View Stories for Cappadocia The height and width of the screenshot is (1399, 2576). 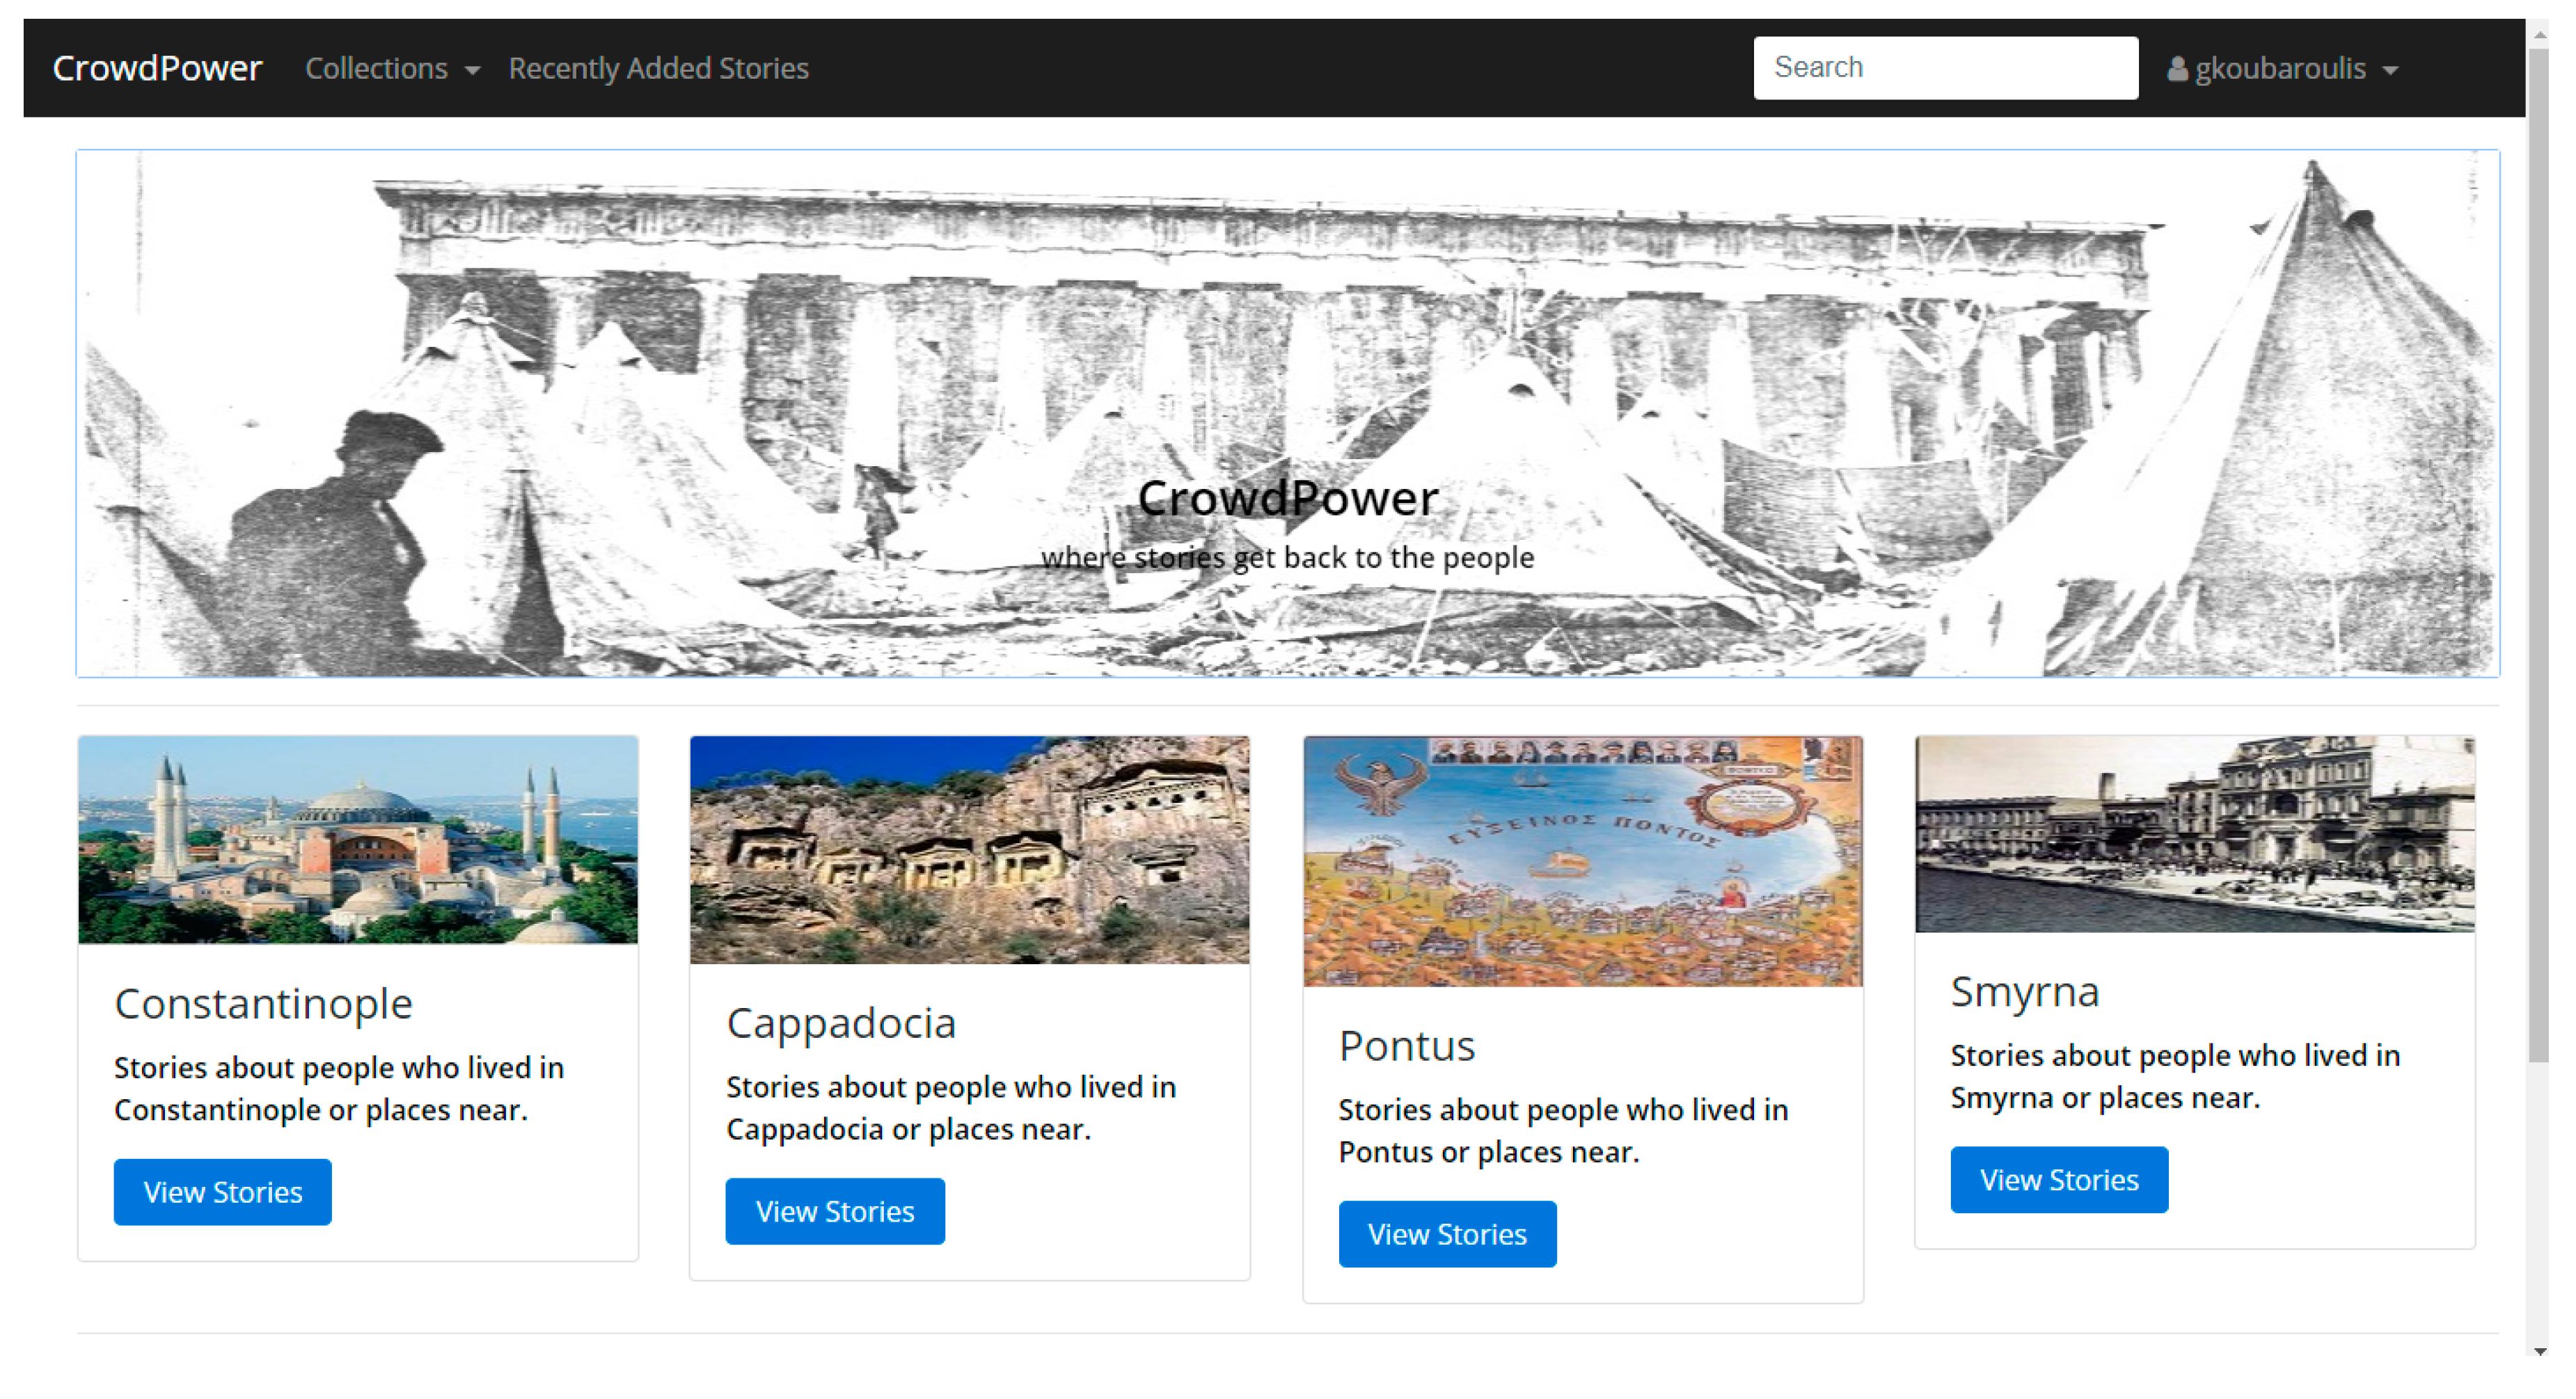pyautogui.click(x=834, y=1210)
